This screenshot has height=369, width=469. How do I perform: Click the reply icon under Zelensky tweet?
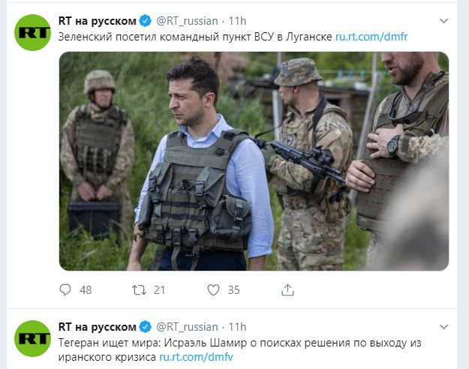point(65,289)
